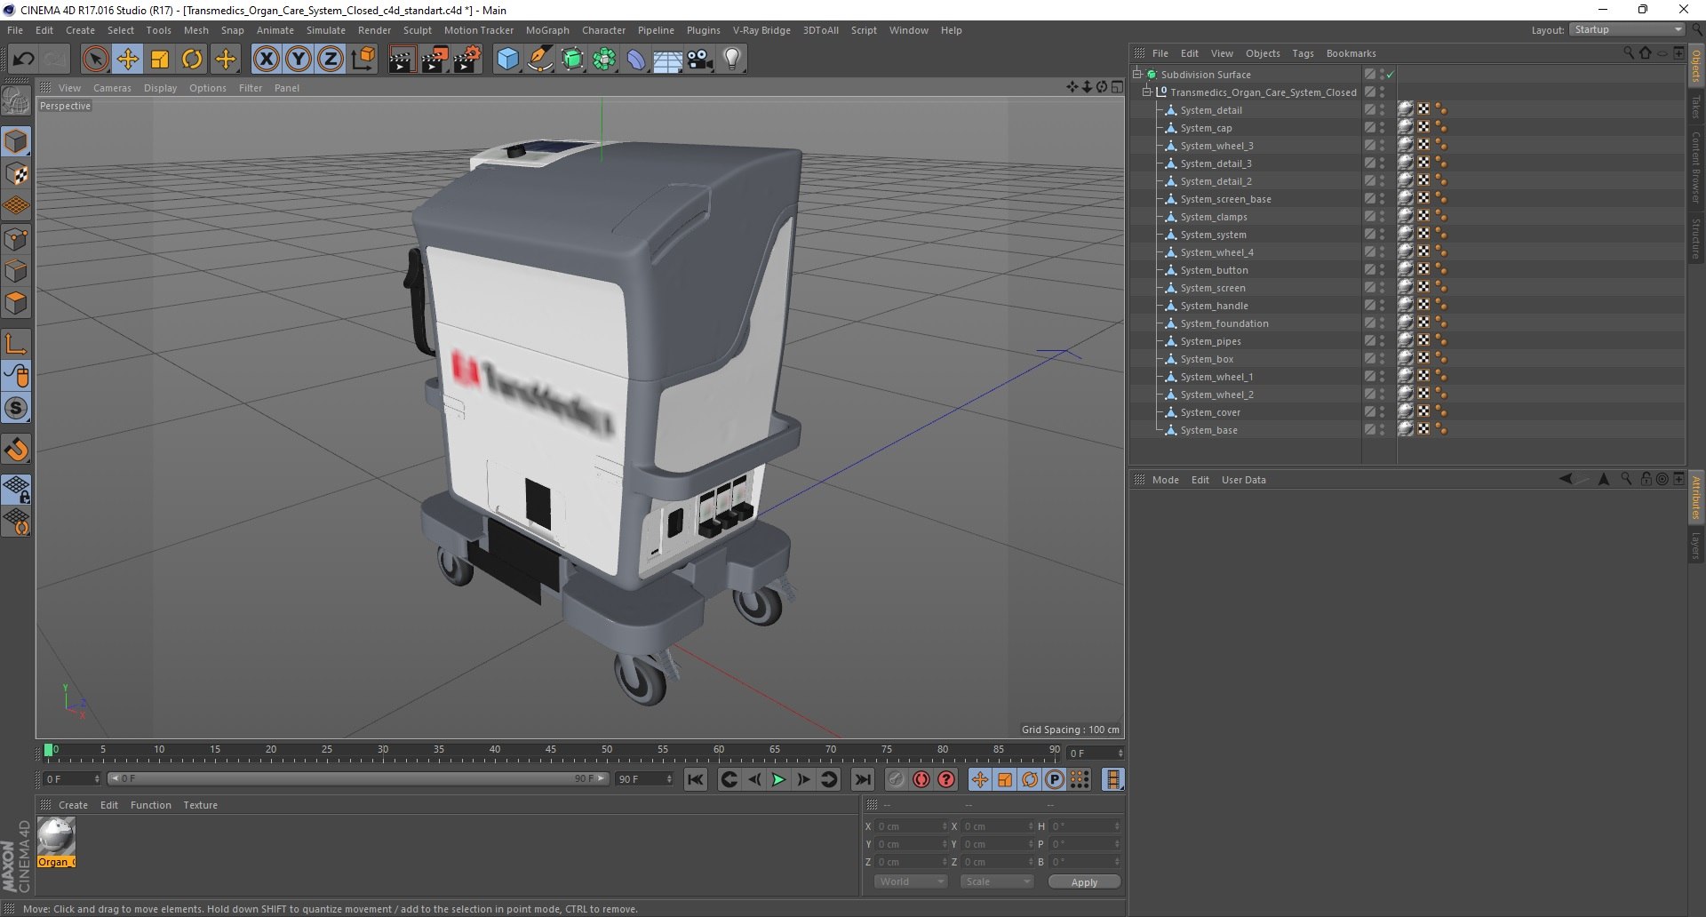Toggle visibility dots for System_handle
The image size is (1706, 917).
(x=1383, y=306)
